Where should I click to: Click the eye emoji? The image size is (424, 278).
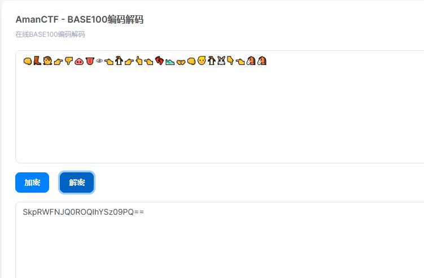[x=99, y=61]
